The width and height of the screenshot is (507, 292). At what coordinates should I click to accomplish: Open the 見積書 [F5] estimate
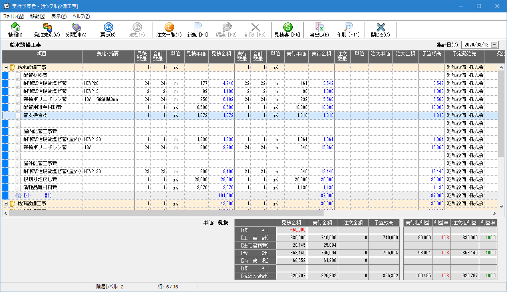tap(287, 30)
